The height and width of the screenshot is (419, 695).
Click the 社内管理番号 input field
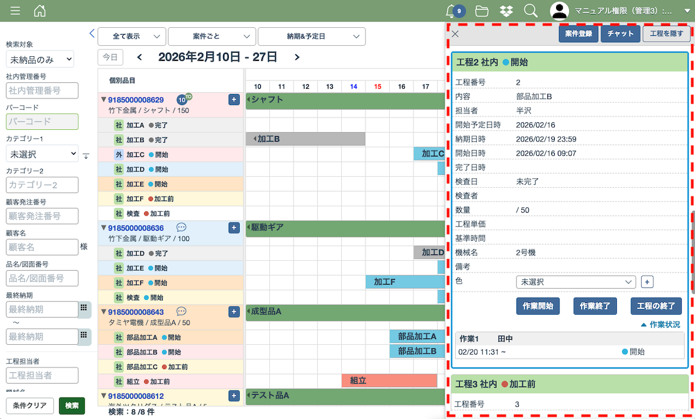pyautogui.click(x=42, y=90)
